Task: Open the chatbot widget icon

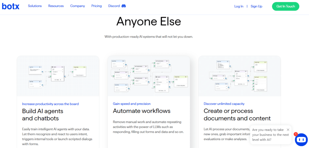Action: click(301, 139)
